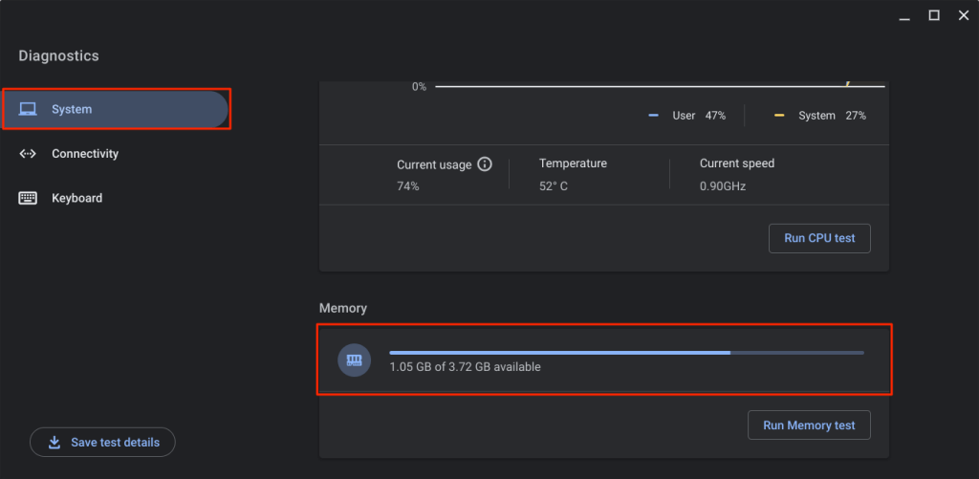Click the blue User legend marker
Screen dimensions: 979x479
(x=654, y=116)
